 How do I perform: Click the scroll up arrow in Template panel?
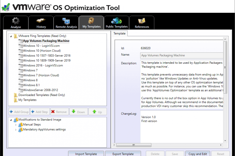pos(225,39)
